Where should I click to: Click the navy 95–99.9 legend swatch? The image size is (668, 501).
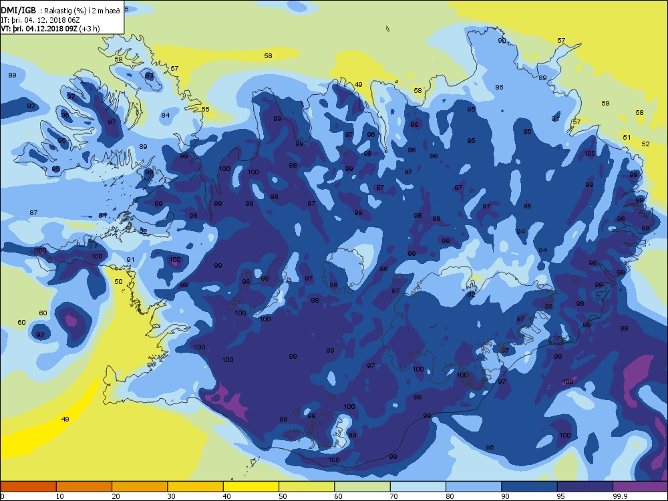pyautogui.click(x=585, y=486)
